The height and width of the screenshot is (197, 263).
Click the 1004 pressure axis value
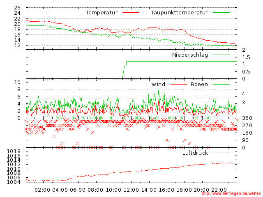[x=14, y=182]
